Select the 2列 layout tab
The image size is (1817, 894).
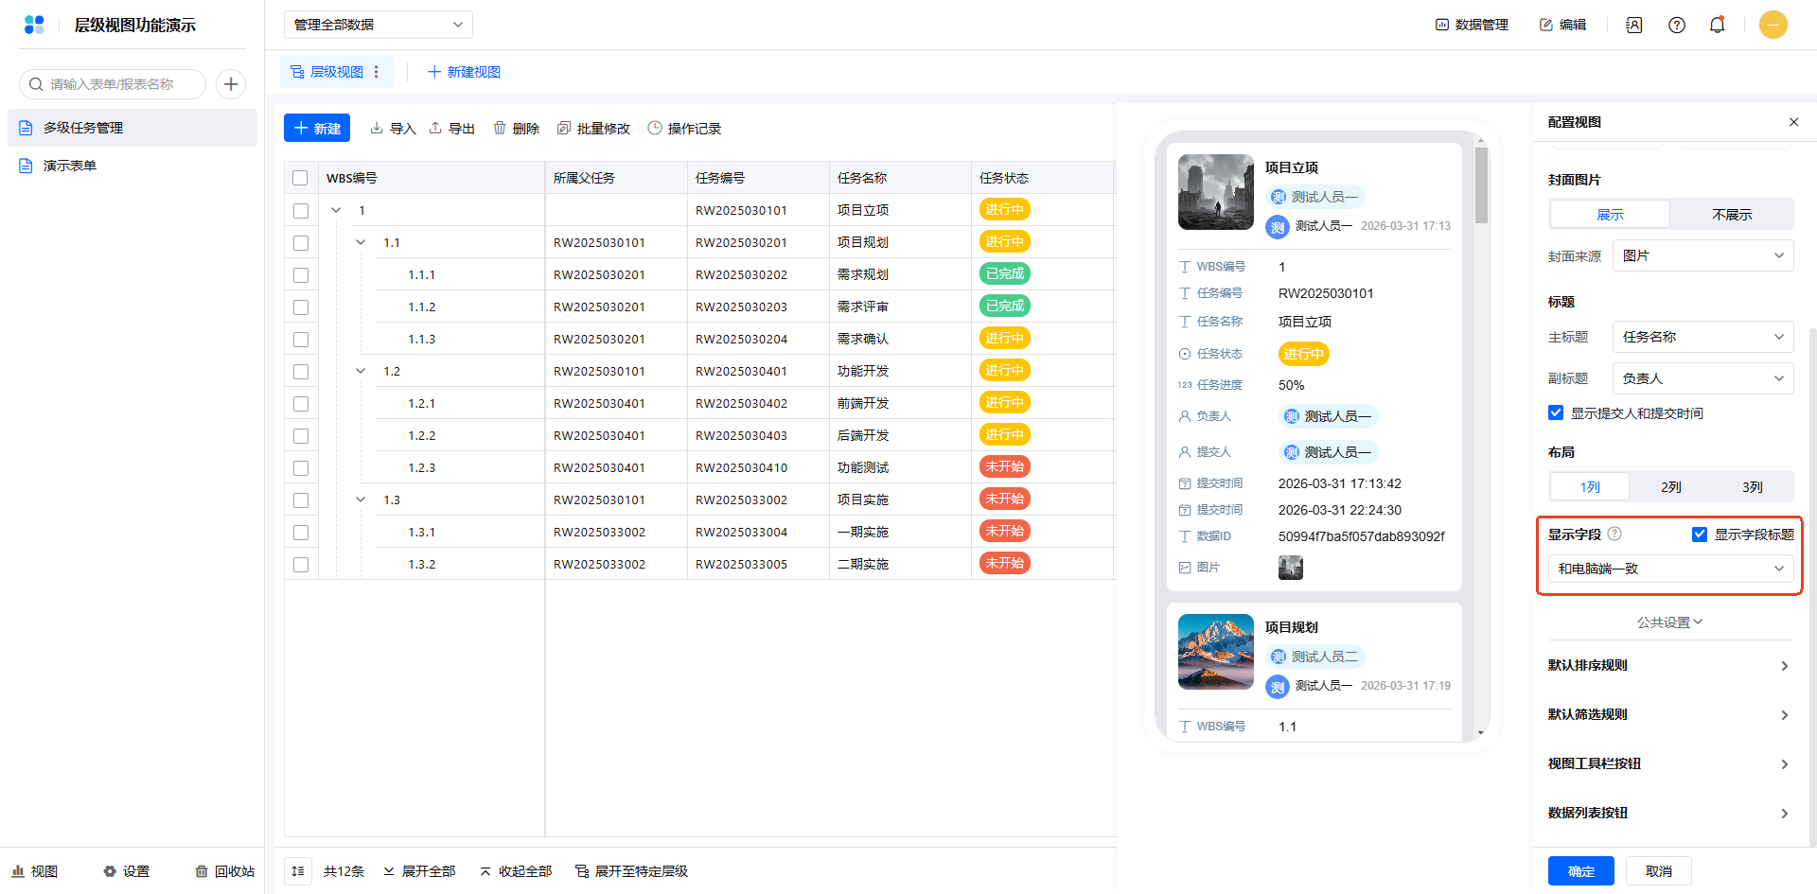coord(1670,487)
